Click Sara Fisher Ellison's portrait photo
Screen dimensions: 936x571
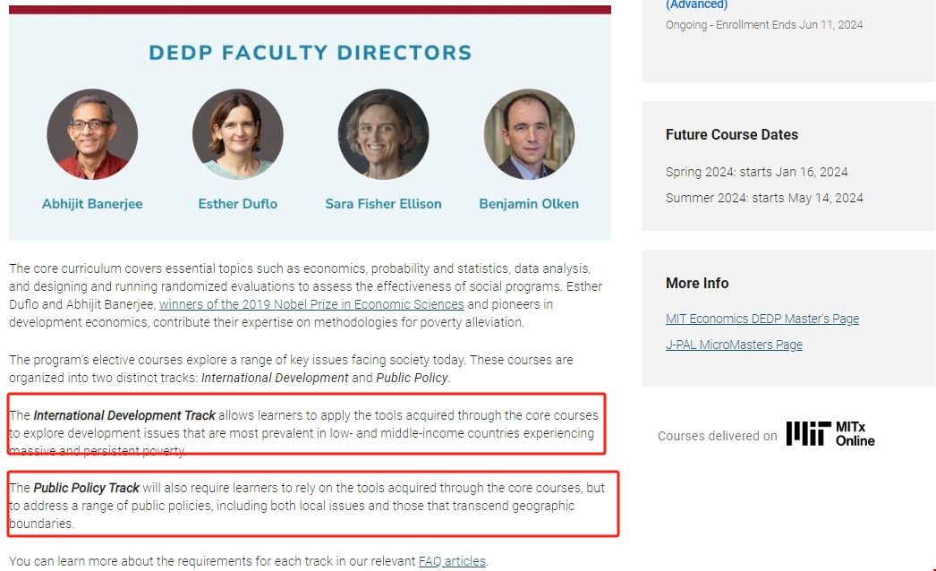[383, 134]
